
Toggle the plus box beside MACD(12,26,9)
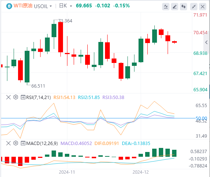pyautogui.click(x=23, y=143)
